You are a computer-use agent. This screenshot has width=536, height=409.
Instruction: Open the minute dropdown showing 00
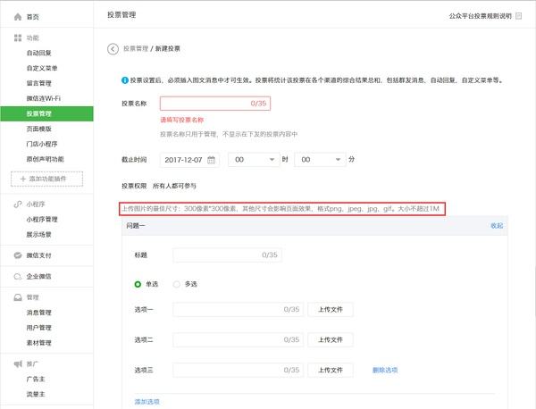321,160
